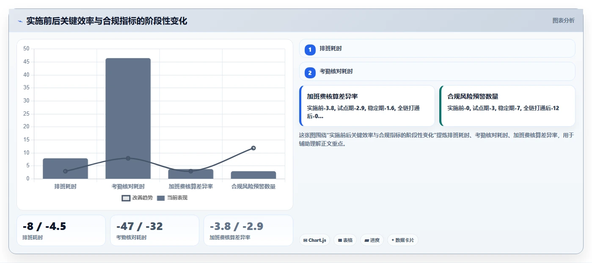
Task: Toggle the 改善趋势 legend entry
Action: pos(138,198)
